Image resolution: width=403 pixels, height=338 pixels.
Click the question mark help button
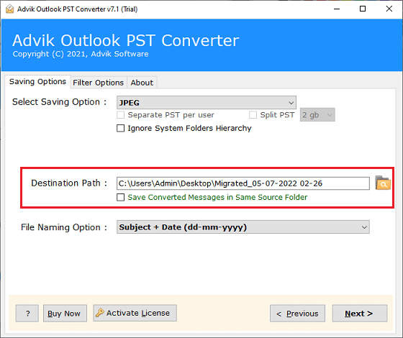(x=27, y=313)
